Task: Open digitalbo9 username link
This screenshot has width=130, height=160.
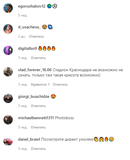Action: click(28, 49)
